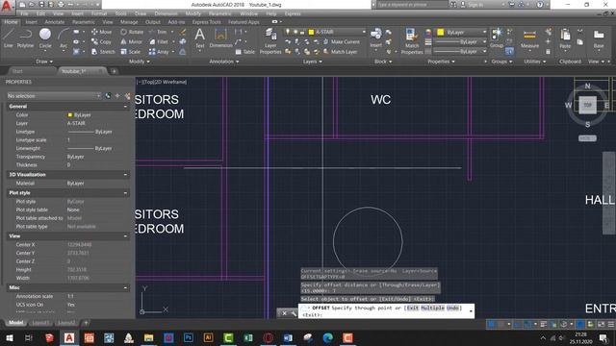Open Layer Properties manager
The width and height of the screenshot is (616, 346).
(270, 41)
